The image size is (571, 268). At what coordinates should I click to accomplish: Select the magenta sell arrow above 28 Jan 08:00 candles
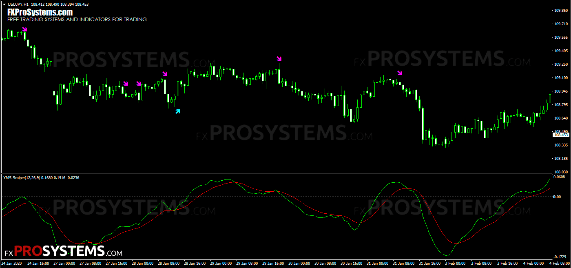pos(165,73)
